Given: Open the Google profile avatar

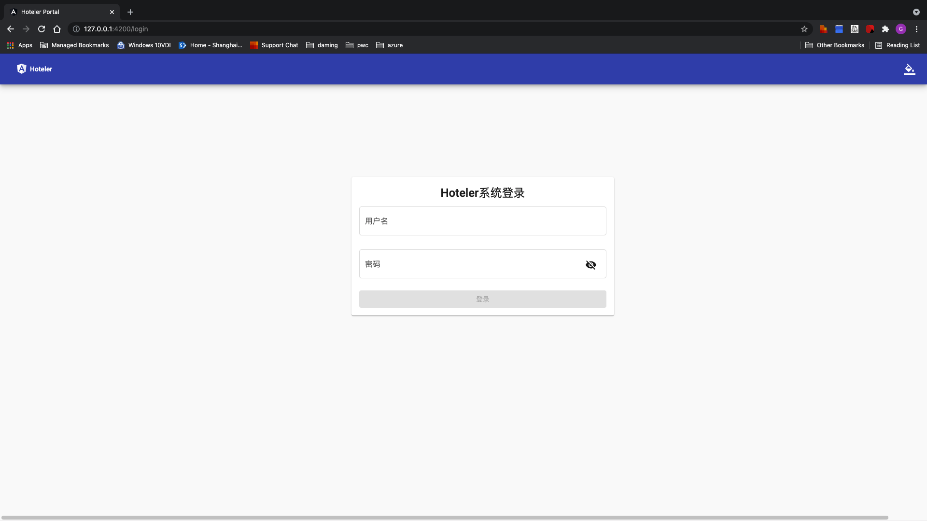Looking at the screenshot, I should pyautogui.click(x=901, y=29).
